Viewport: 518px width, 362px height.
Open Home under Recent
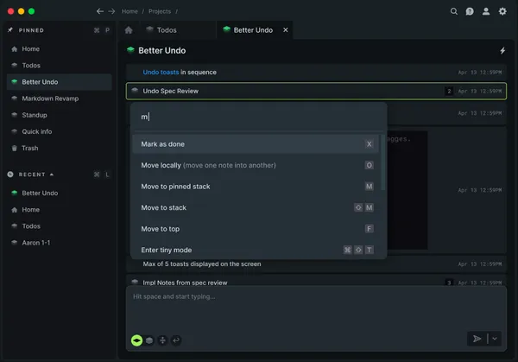point(59,210)
